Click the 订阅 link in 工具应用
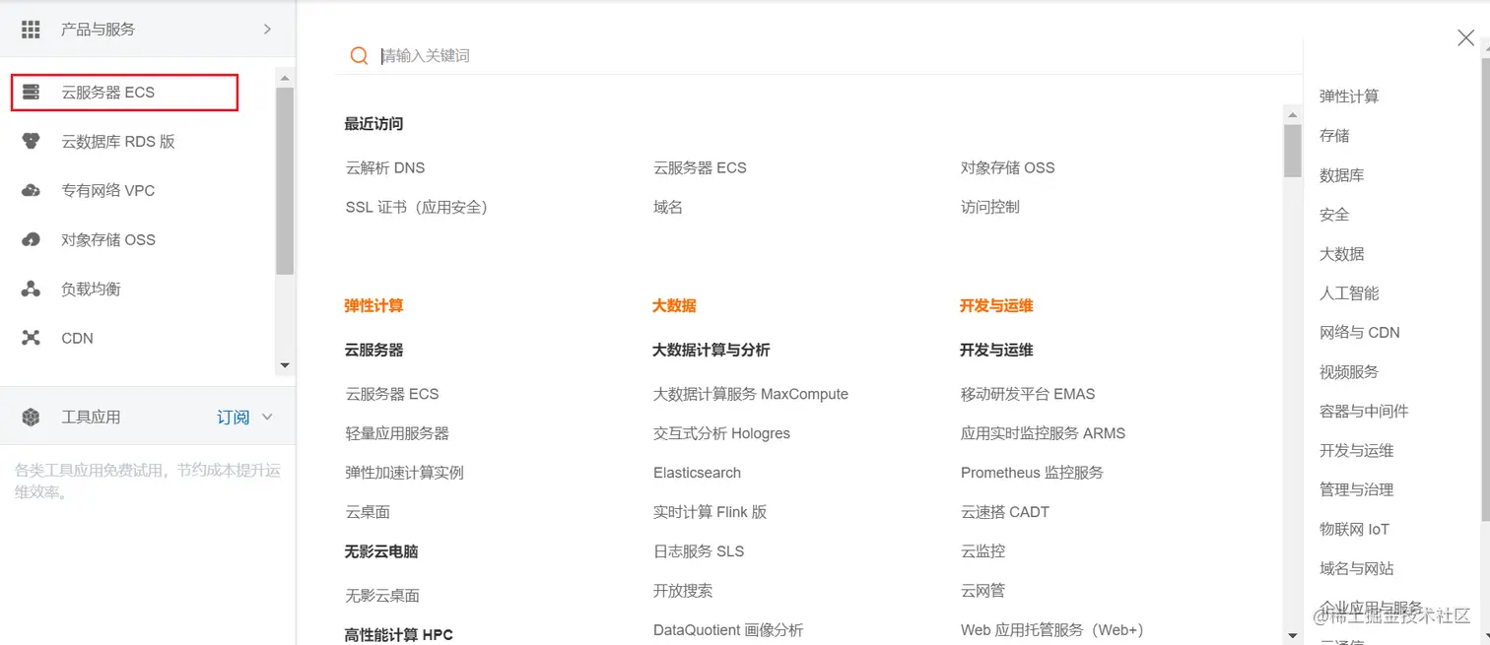 [234, 418]
